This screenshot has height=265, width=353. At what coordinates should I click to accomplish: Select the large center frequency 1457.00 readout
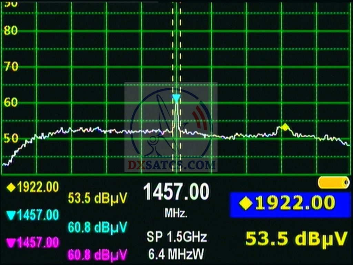coord(176,192)
